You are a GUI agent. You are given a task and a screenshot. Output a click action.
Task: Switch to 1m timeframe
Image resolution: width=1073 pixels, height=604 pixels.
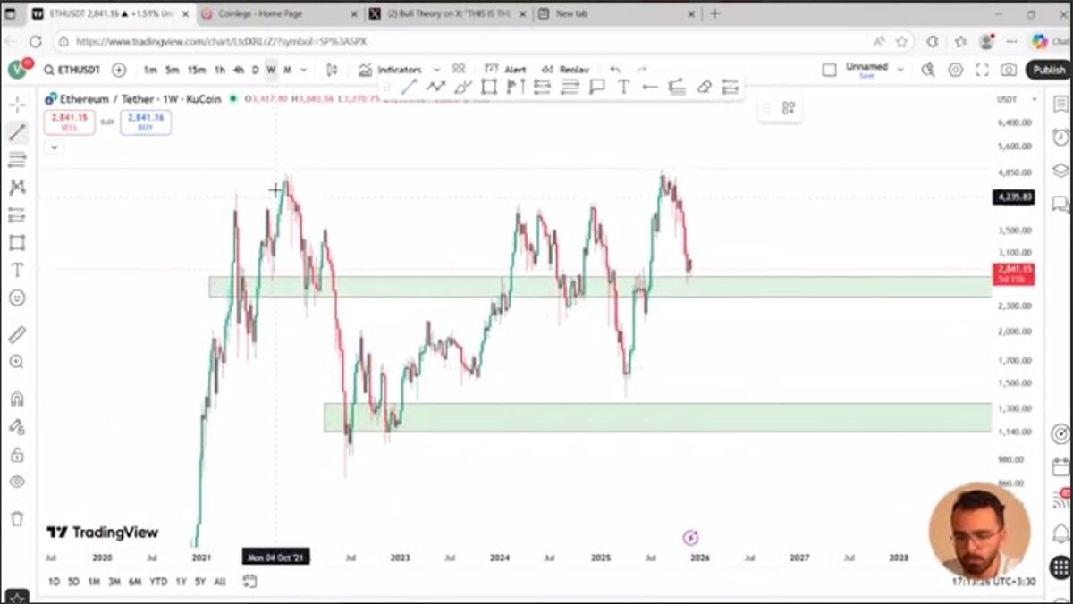tap(150, 70)
